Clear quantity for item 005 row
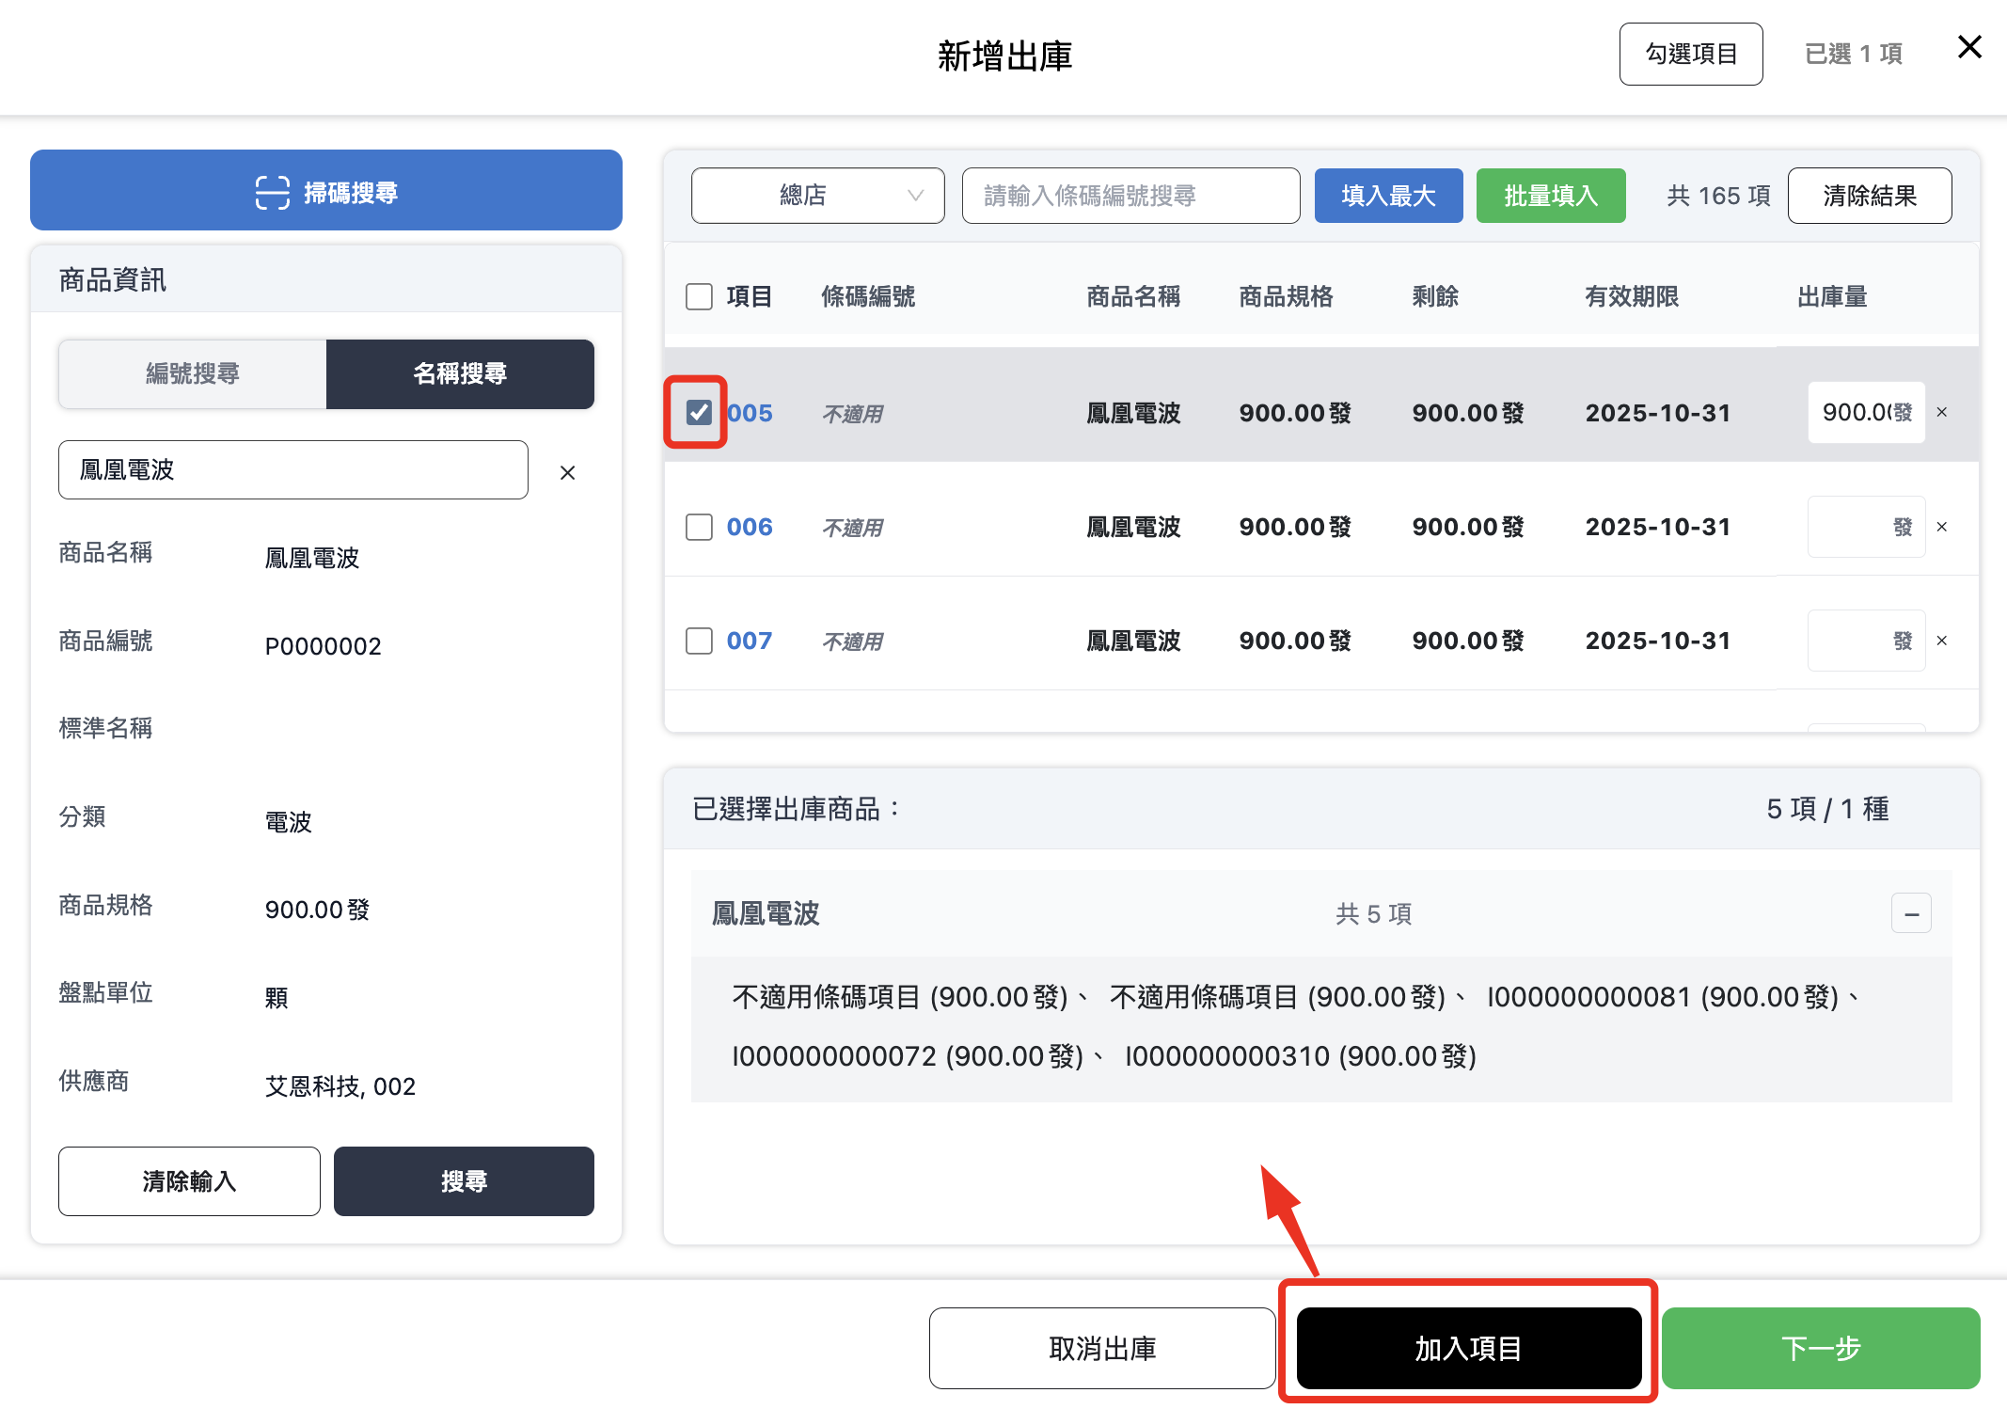The height and width of the screenshot is (1409, 2007). pyautogui.click(x=1942, y=412)
